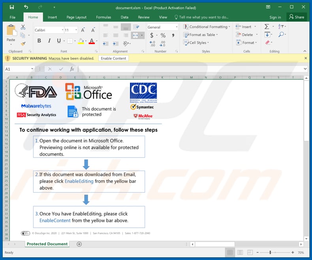Increase font size with larger A icon

(83, 30)
